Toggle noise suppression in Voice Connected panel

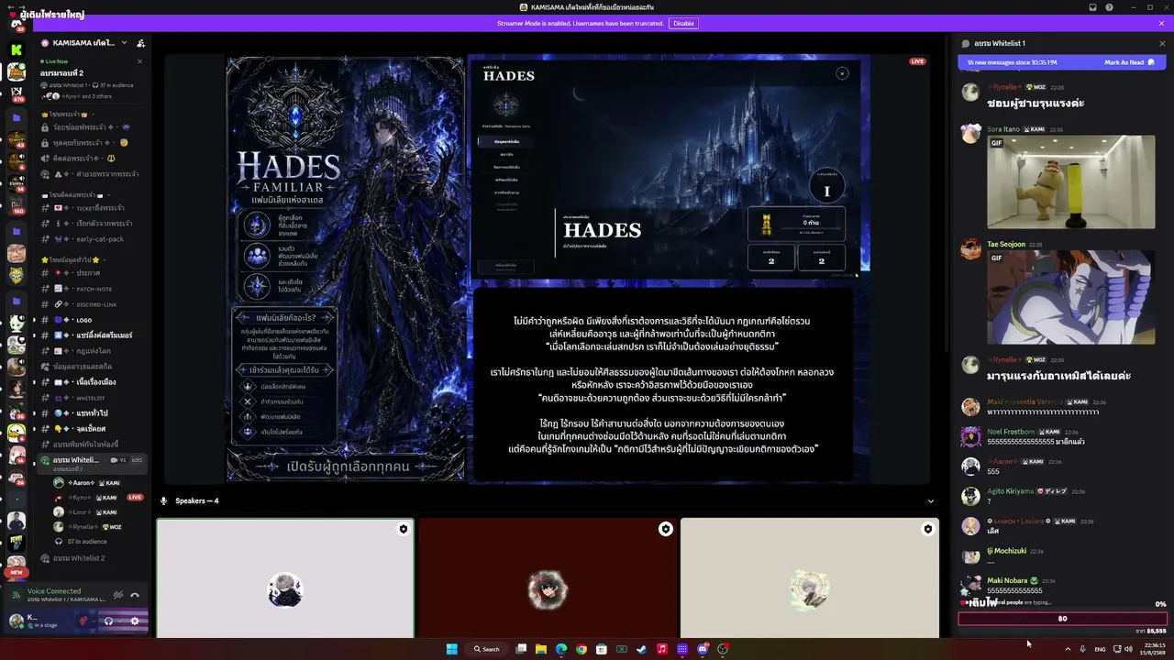tap(118, 595)
